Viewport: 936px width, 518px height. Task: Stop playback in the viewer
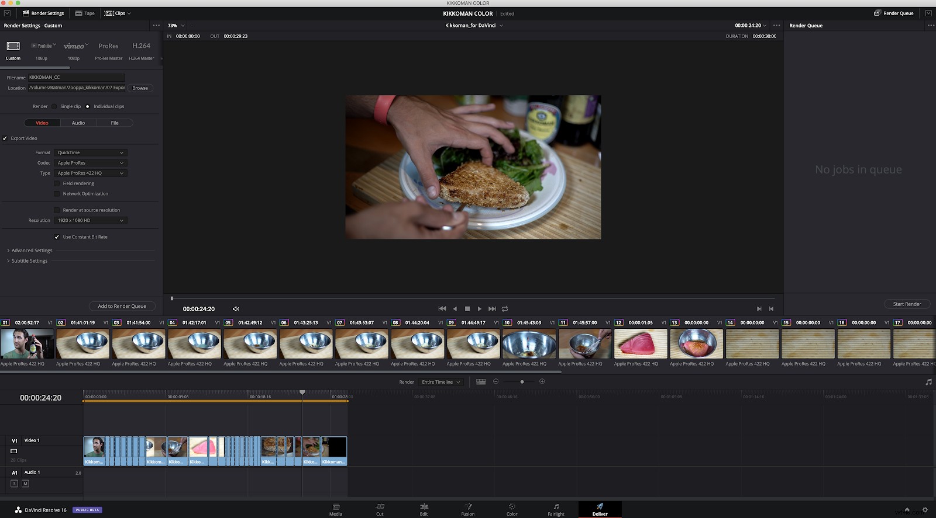[x=467, y=308]
